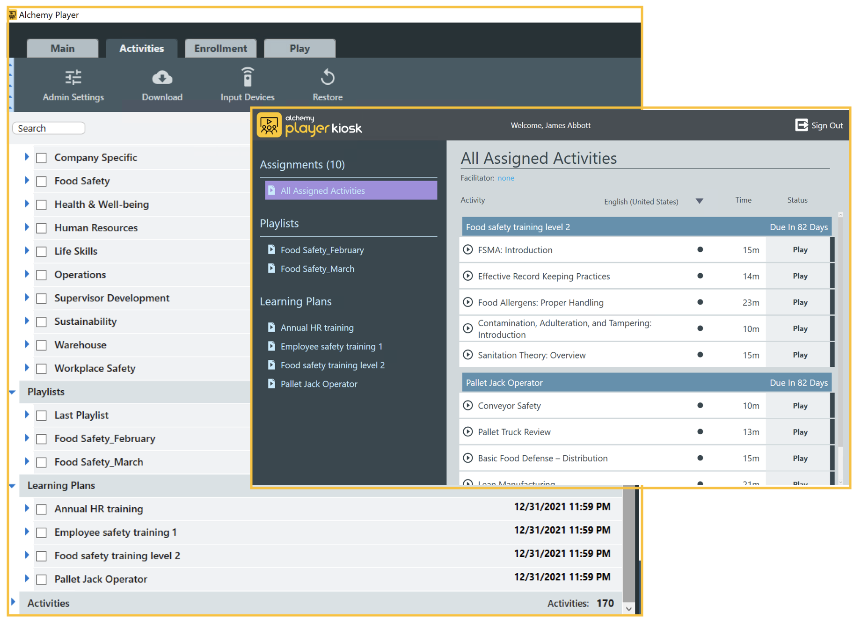Expand the Company Specific tree node
The height and width of the screenshot is (620, 854).
pos(27,157)
